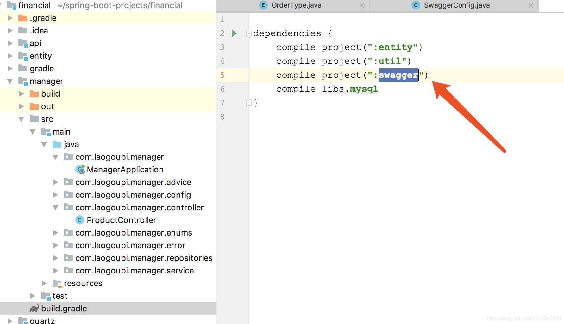Click the financial project root icon
Image resolution: width=564 pixels, height=324 pixels.
(x=12, y=6)
